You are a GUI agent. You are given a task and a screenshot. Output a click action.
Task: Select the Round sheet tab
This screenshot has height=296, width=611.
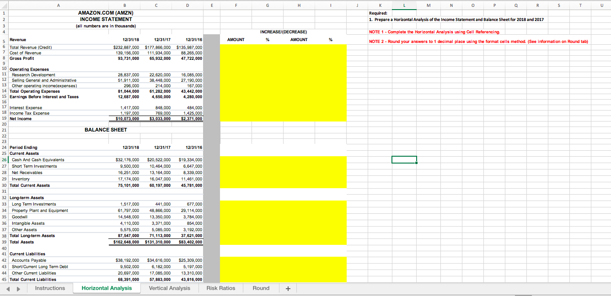point(261,288)
